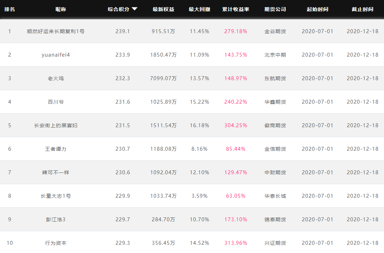The height and width of the screenshot is (253, 384).
Task: Select return rate 143.75%
Action: click(236, 55)
